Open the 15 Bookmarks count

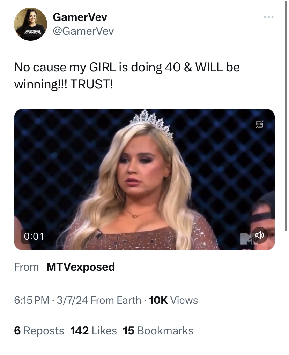(x=158, y=331)
